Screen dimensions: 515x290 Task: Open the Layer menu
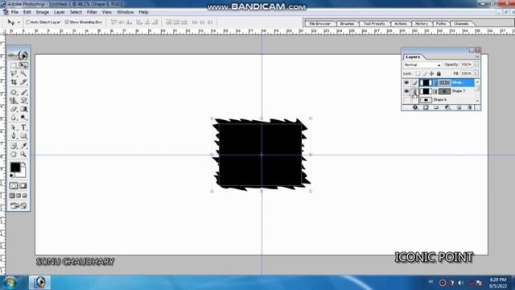click(60, 12)
